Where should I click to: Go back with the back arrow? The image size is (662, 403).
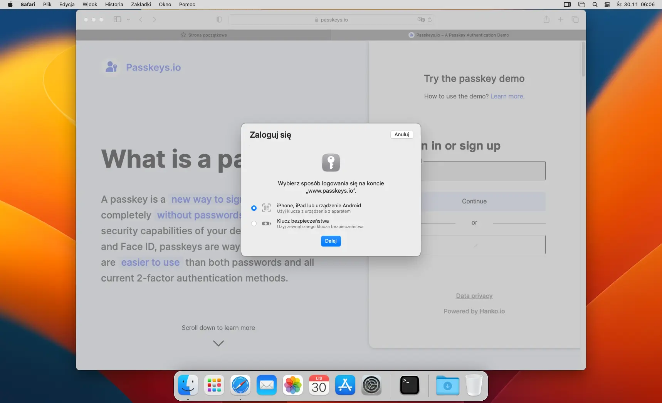point(141,20)
